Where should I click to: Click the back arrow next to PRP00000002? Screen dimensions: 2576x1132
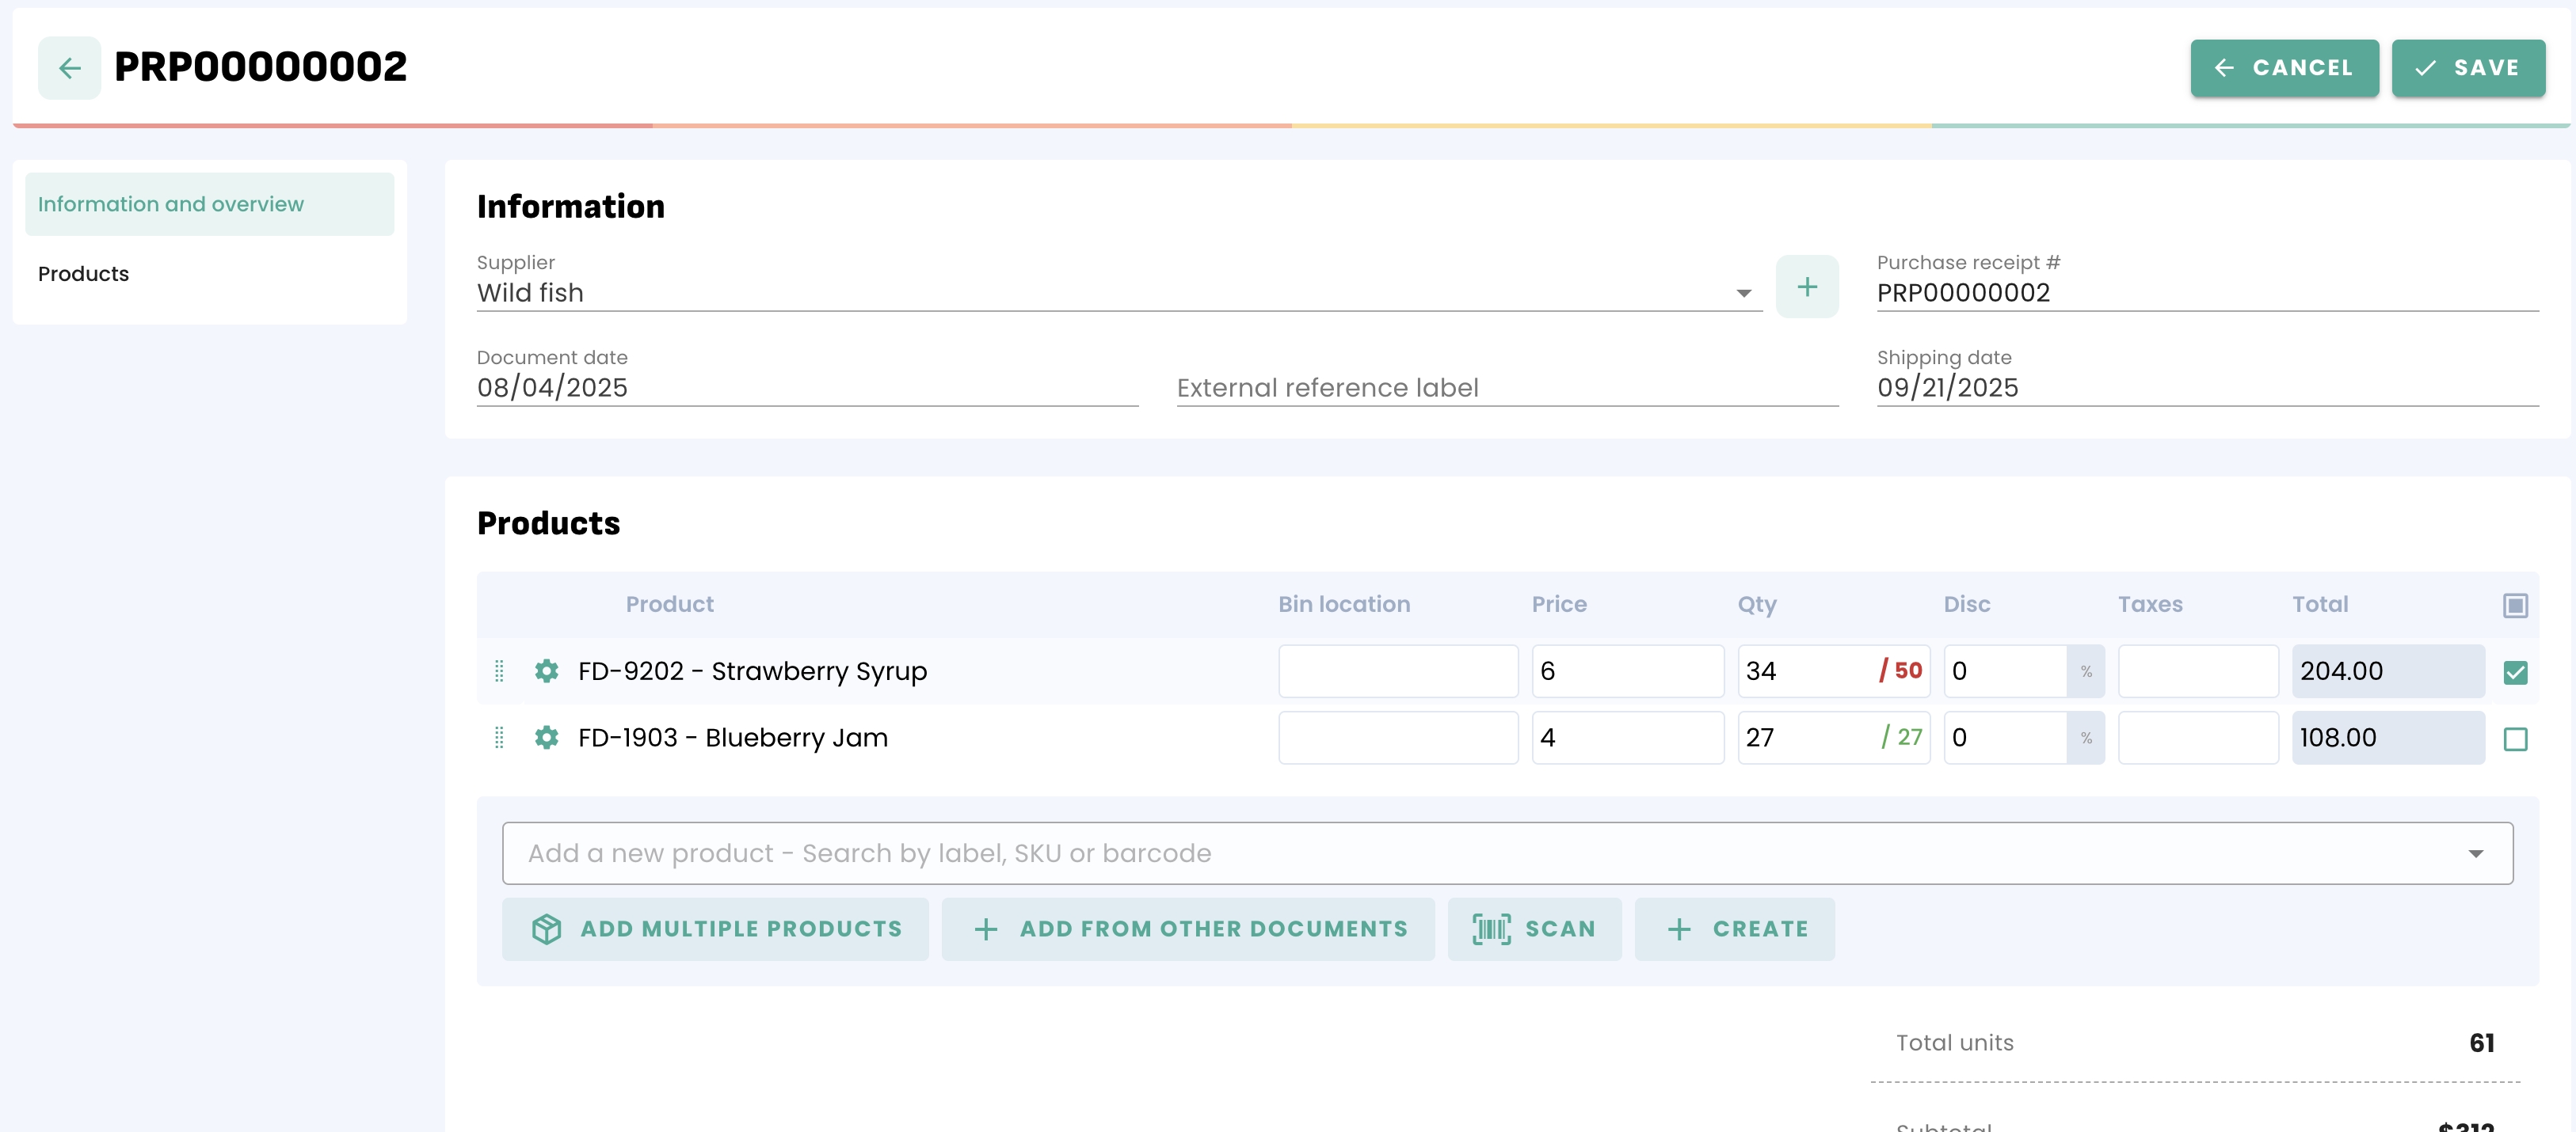tap(69, 68)
